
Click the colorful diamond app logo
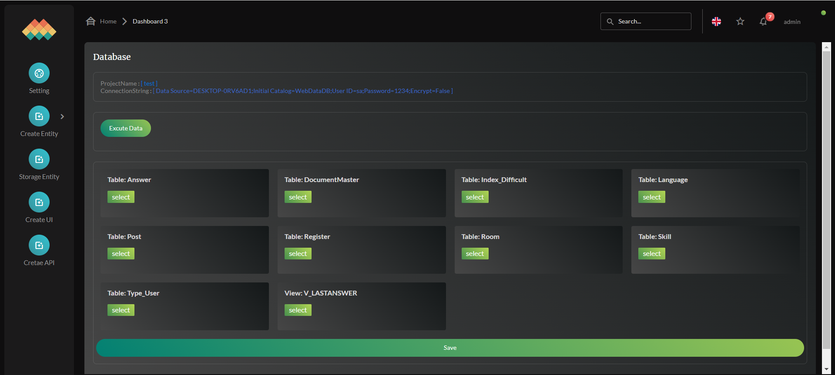(x=39, y=30)
